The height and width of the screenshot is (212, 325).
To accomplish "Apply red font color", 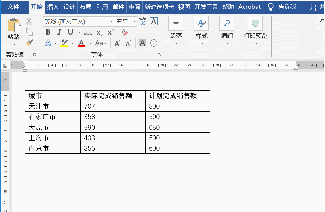I will point(81,43).
